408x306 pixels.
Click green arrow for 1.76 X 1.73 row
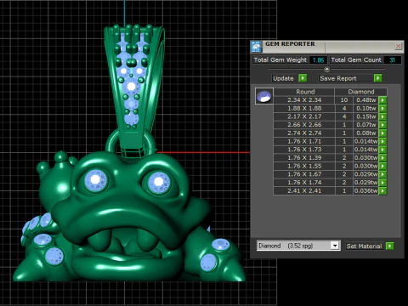[382, 150]
